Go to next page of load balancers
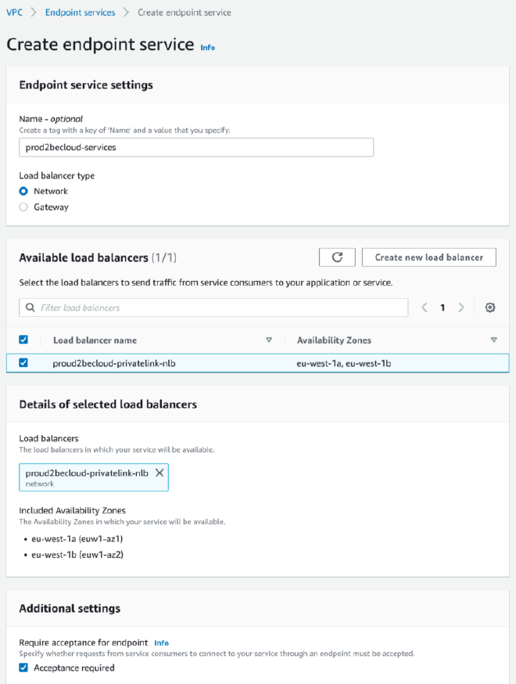The height and width of the screenshot is (684, 516). [459, 308]
